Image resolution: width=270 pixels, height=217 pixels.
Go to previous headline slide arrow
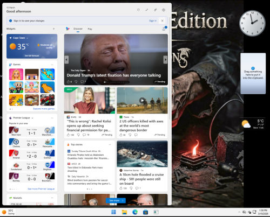click(x=66, y=60)
